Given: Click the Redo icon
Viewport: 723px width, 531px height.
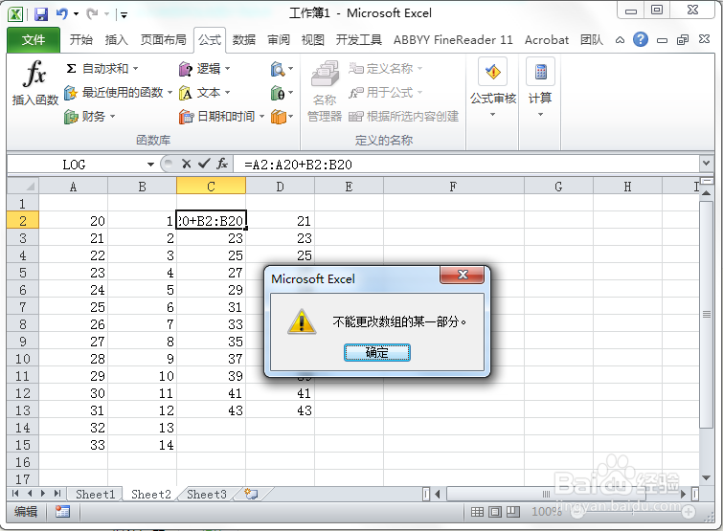Looking at the screenshot, I should [93, 13].
